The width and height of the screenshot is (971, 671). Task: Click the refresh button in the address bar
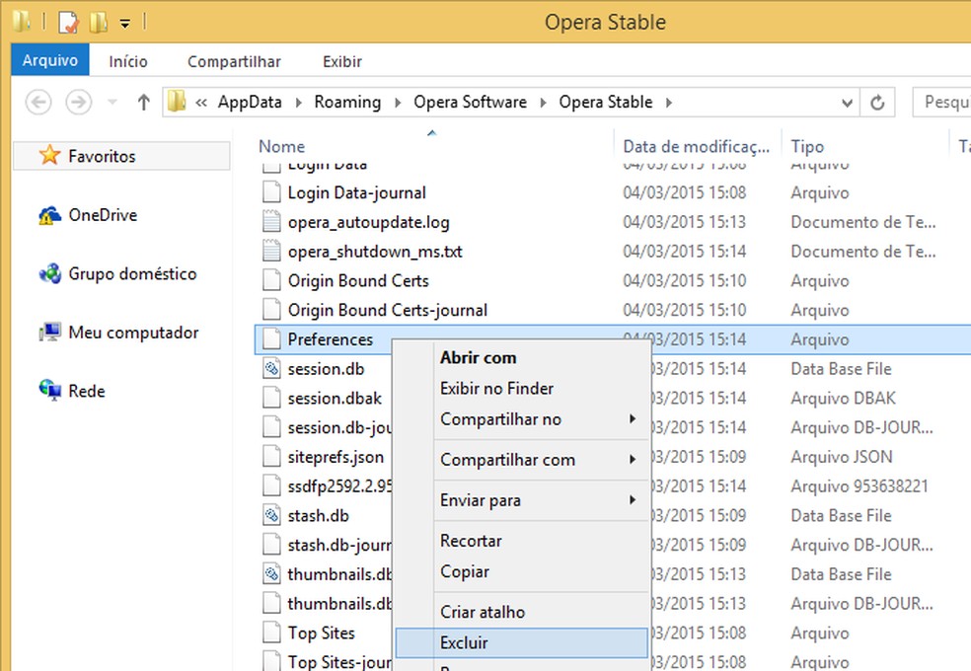click(877, 102)
